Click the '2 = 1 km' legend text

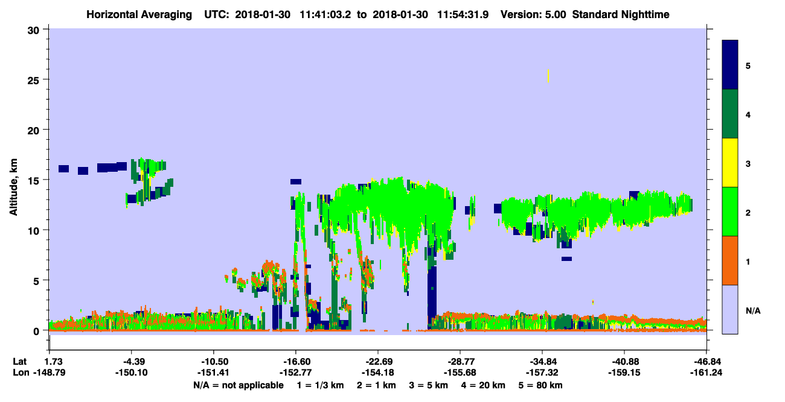click(x=377, y=385)
